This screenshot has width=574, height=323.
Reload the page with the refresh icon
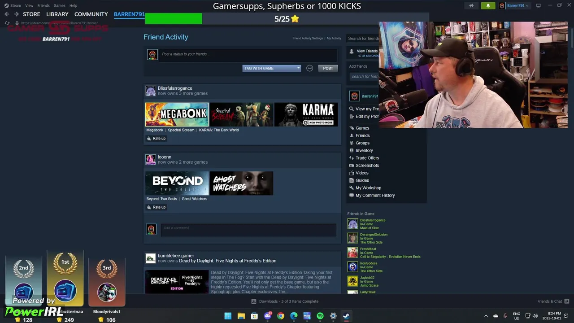[x=7, y=23]
